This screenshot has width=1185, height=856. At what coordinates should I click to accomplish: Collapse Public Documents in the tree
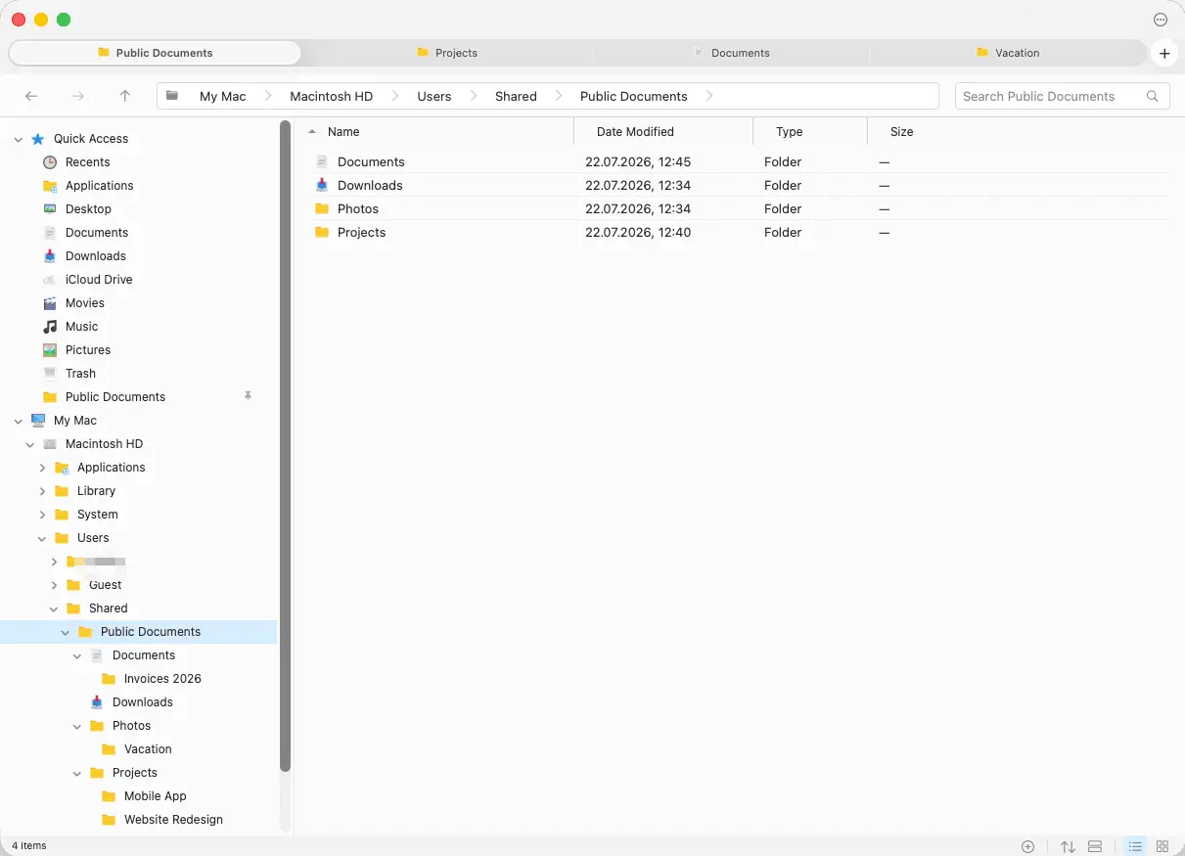coord(66,632)
